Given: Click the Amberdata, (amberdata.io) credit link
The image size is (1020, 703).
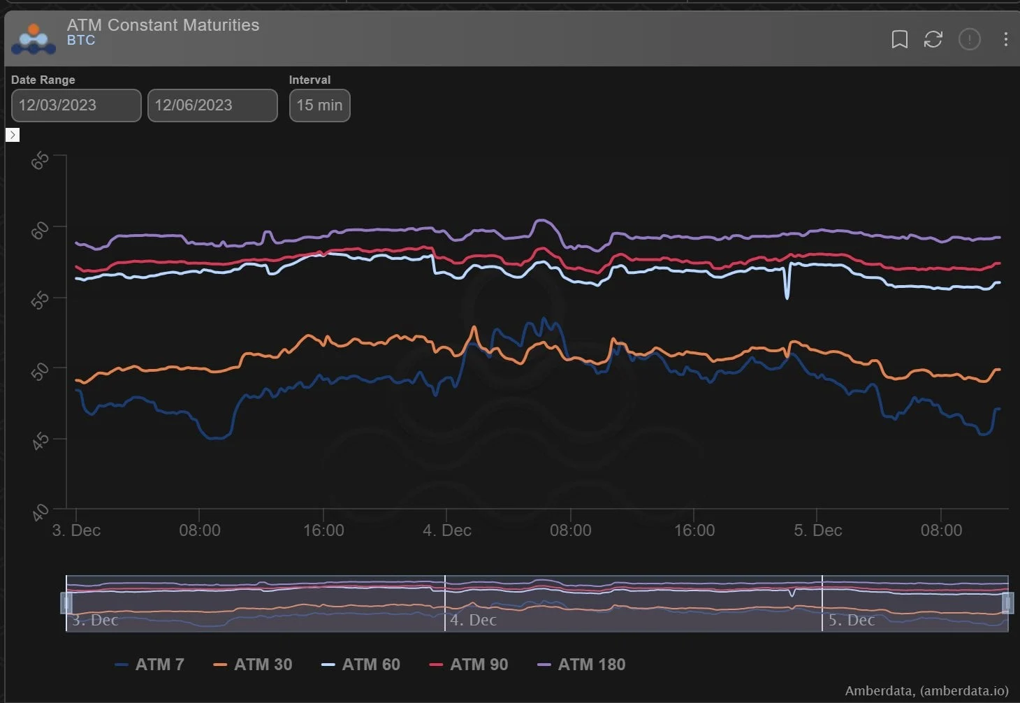Looking at the screenshot, I should coord(927,691).
